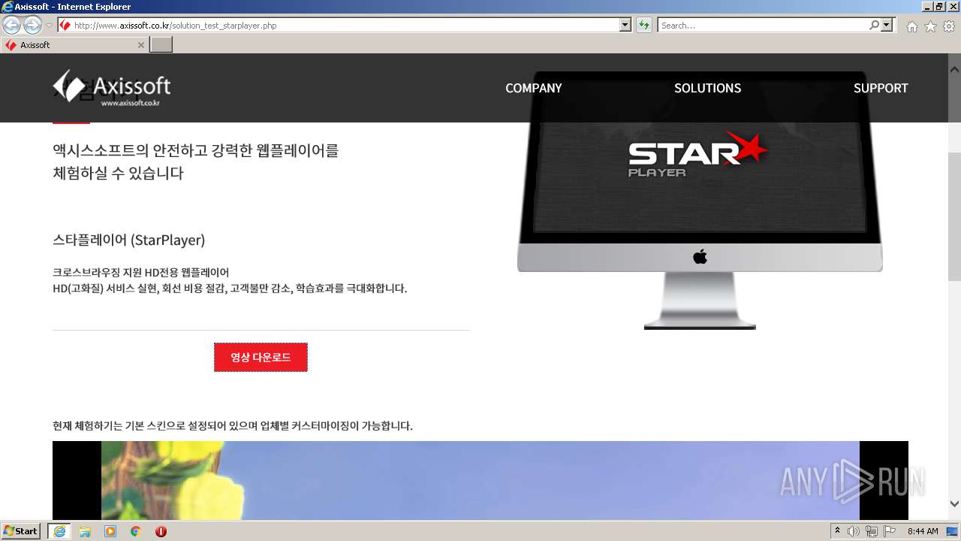Image resolution: width=961 pixels, height=541 pixels.
Task: Click the Show desktop button
Action: pyautogui.click(x=952, y=531)
